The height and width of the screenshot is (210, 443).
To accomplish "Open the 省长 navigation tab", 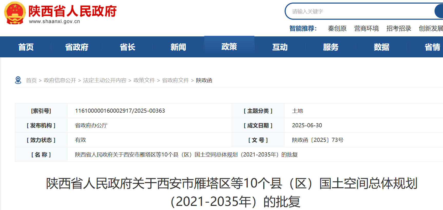I will (x=128, y=47).
